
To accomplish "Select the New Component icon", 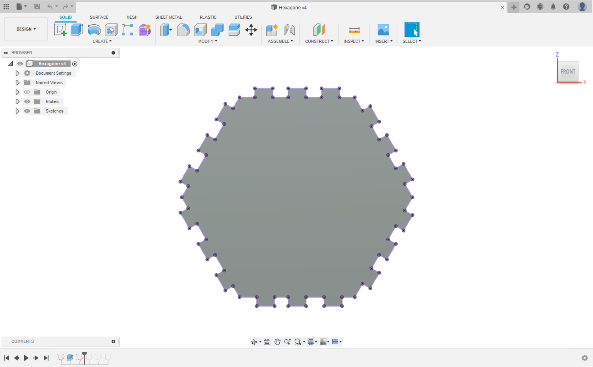I will [272, 30].
